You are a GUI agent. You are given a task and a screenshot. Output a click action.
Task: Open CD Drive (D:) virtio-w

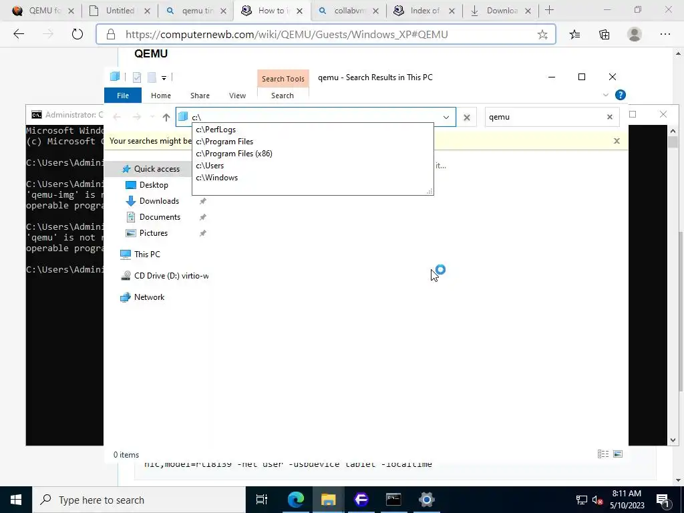pos(165,276)
